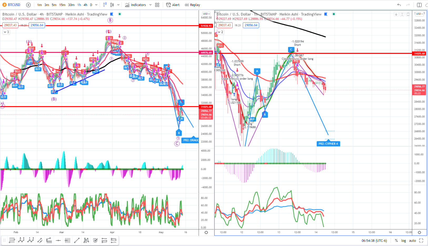Screen dimensions: 428x246
Task: Toggle percent scale mode
Action: 396,240
